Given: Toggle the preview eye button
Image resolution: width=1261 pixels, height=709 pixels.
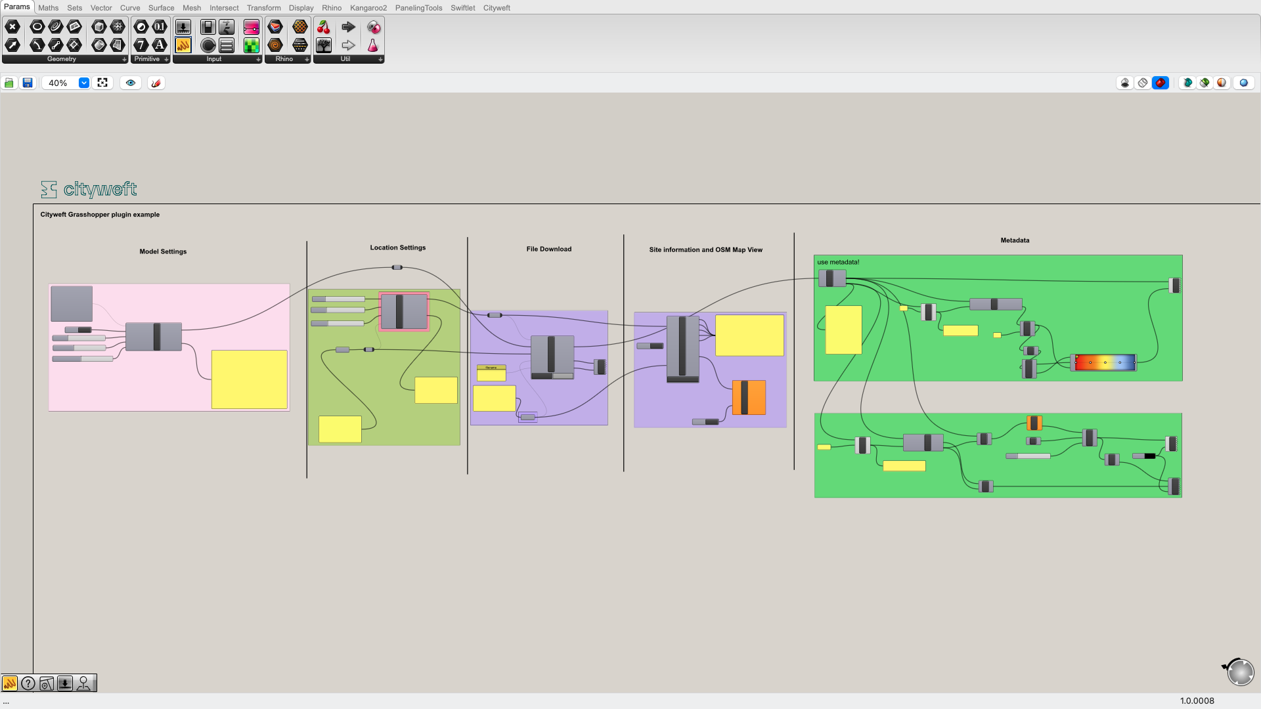Looking at the screenshot, I should coord(131,83).
